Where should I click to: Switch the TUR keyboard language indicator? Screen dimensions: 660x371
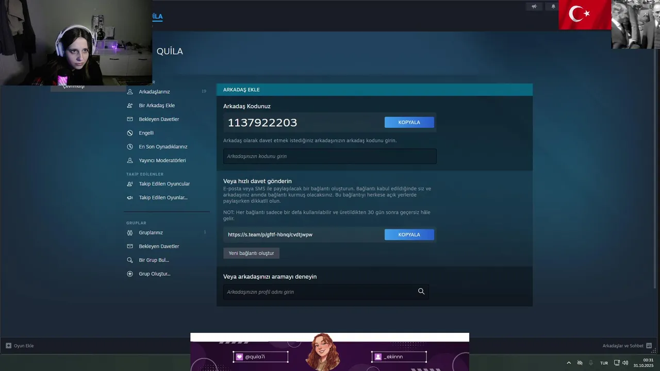click(x=604, y=363)
